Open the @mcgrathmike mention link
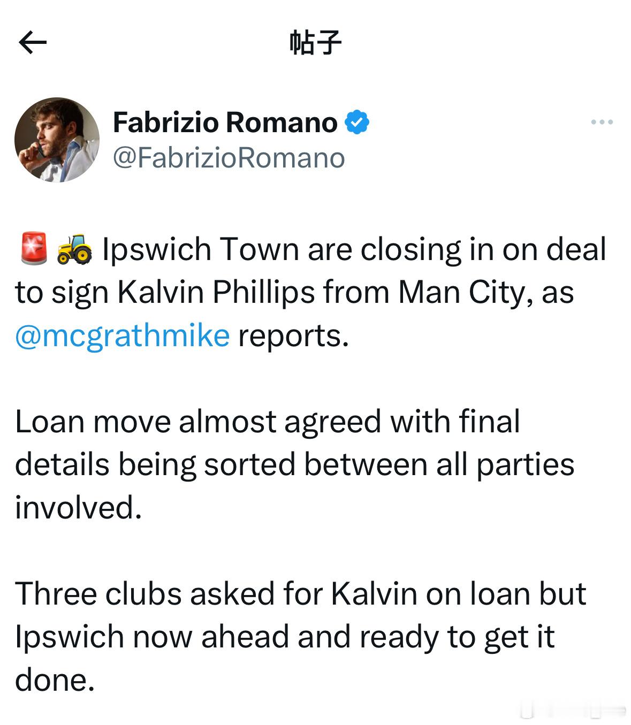The image size is (631, 725). click(123, 335)
